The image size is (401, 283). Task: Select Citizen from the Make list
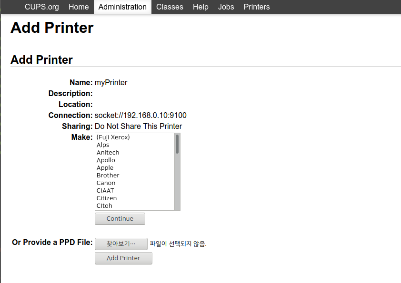point(107,198)
